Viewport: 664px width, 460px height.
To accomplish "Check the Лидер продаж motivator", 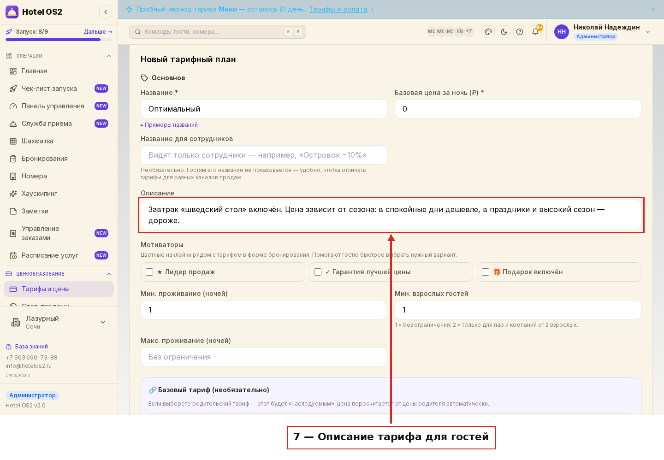I will 149,272.
